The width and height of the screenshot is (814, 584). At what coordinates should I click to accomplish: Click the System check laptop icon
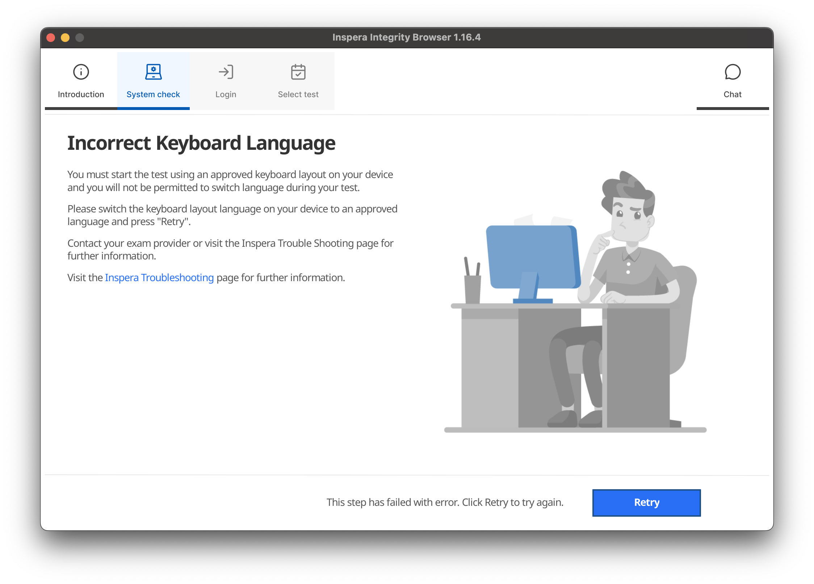[153, 72]
